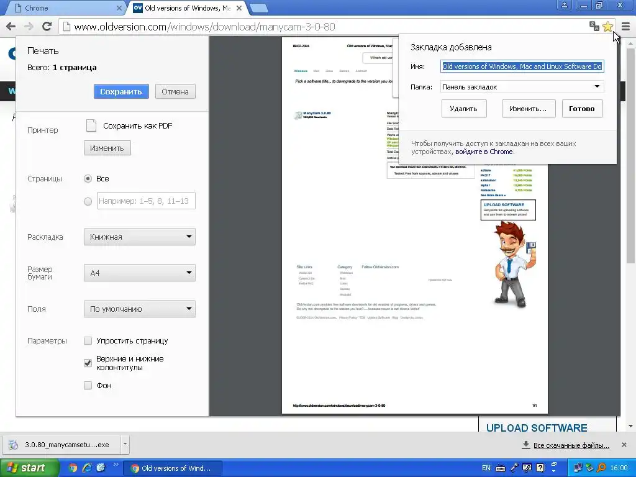Expand quick launch chevron on taskbar

(116, 465)
